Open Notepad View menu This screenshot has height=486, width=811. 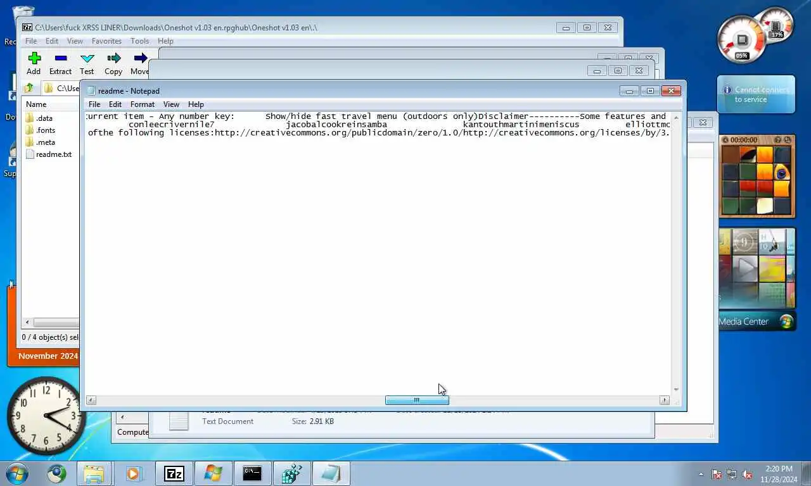click(171, 104)
